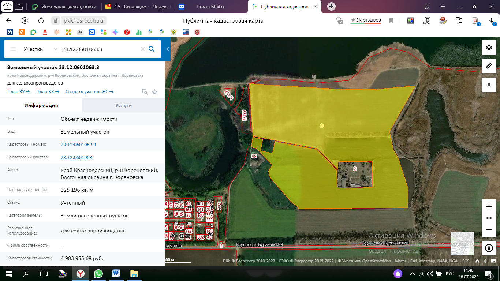Open WhatsApp from the taskbar
The image size is (500, 281).
[98, 273]
